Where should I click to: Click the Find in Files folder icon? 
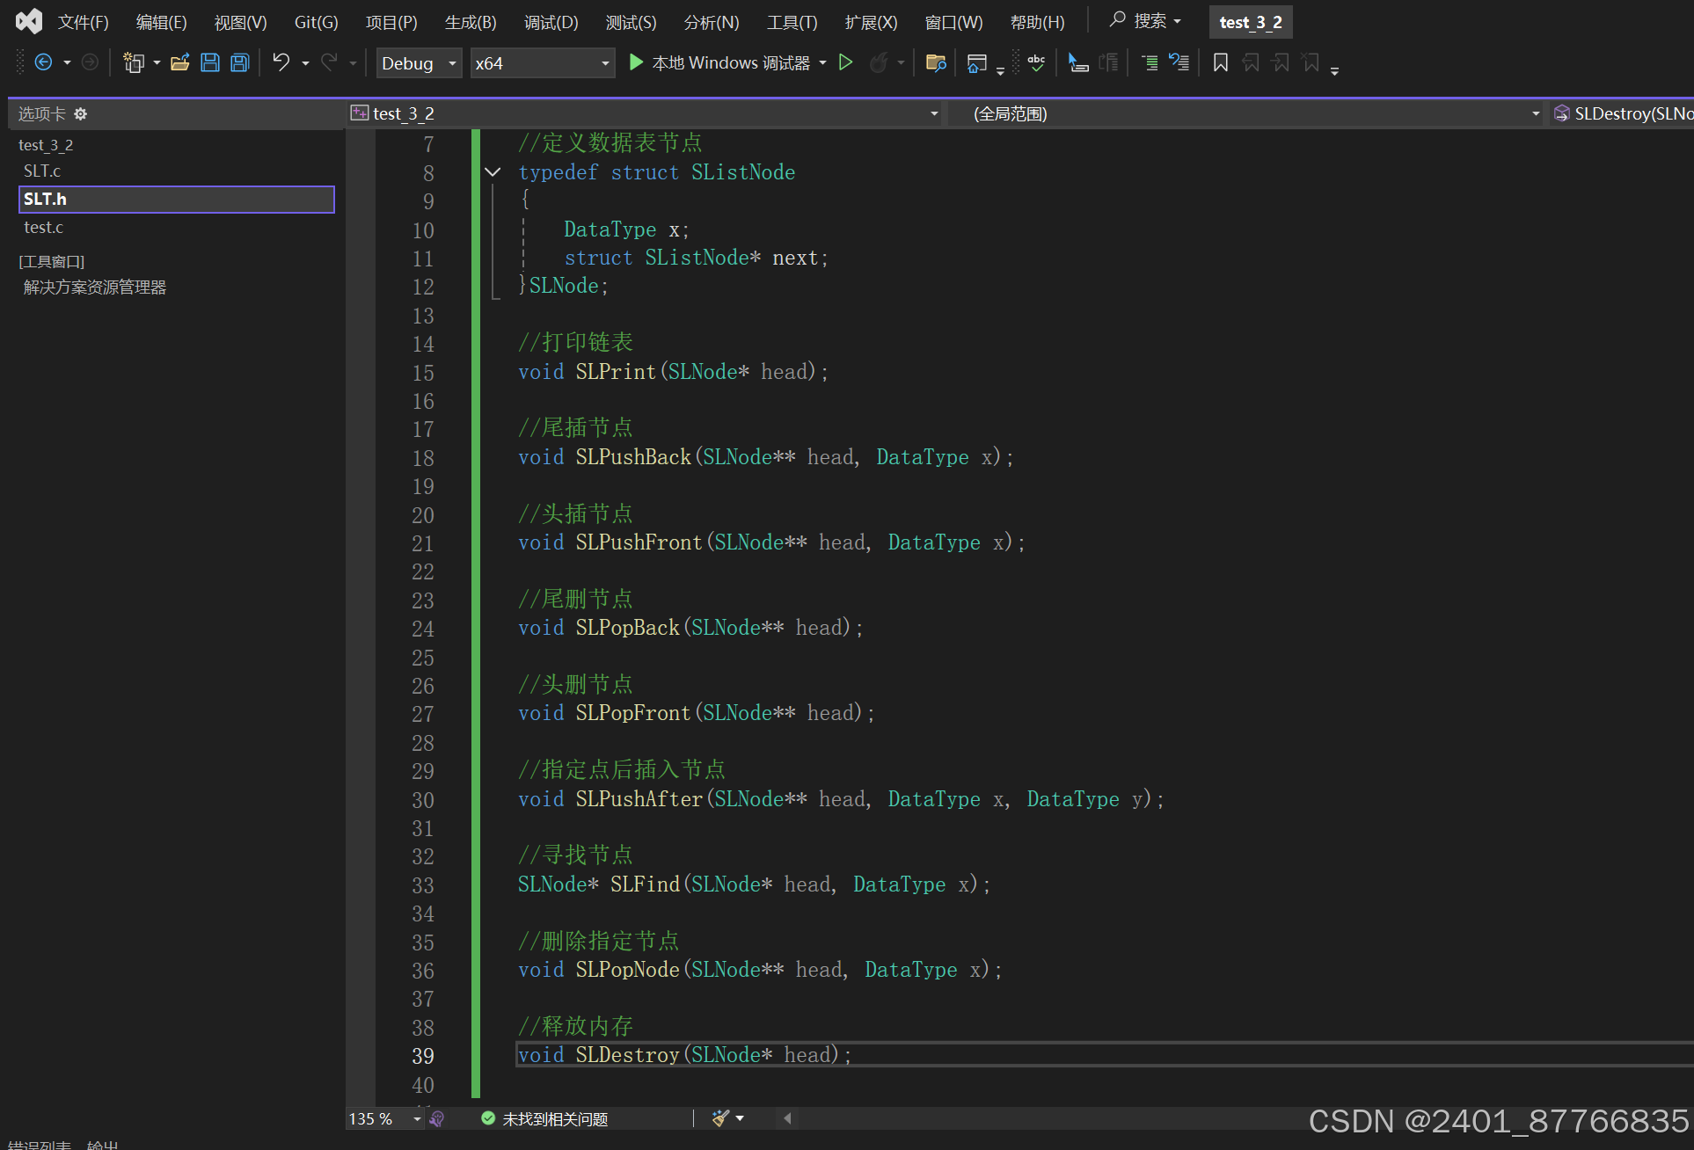pyautogui.click(x=936, y=62)
